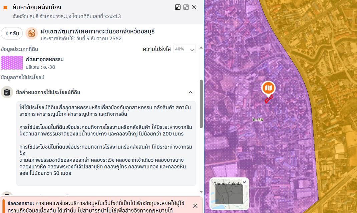Click the dock panel icon in header
Screen dimensions: 357x213
point(178,7)
